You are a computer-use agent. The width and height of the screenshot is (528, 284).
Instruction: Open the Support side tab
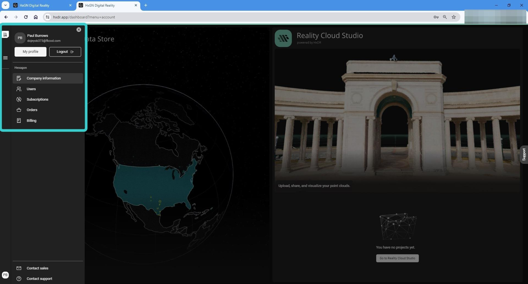(x=524, y=154)
